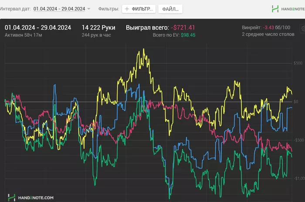Click the $0 axis label

pos(296,102)
